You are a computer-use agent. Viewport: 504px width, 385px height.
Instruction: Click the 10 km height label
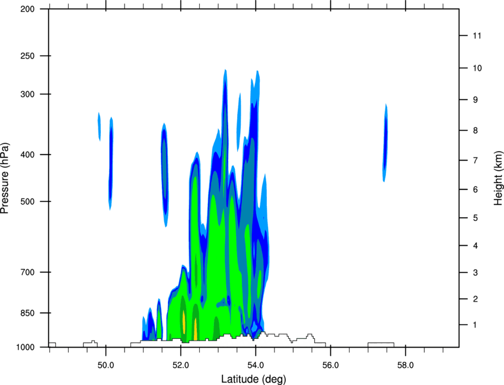point(477,68)
